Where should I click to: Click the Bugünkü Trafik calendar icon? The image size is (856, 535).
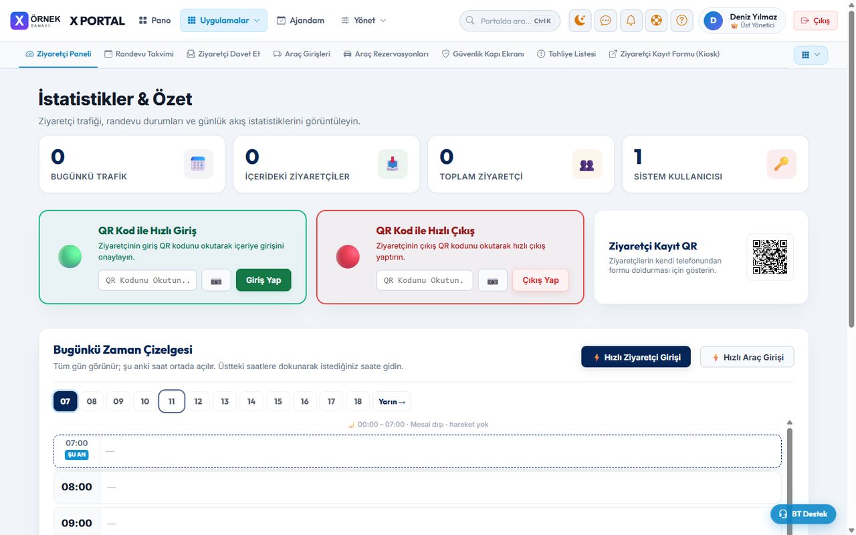point(198,164)
